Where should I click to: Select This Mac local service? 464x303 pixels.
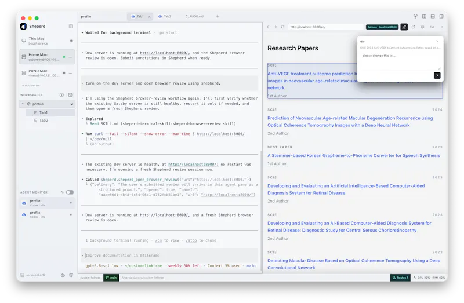pyautogui.click(x=48, y=41)
